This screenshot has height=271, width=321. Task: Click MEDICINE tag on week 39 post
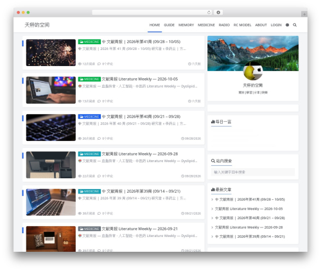[x=89, y=192]
